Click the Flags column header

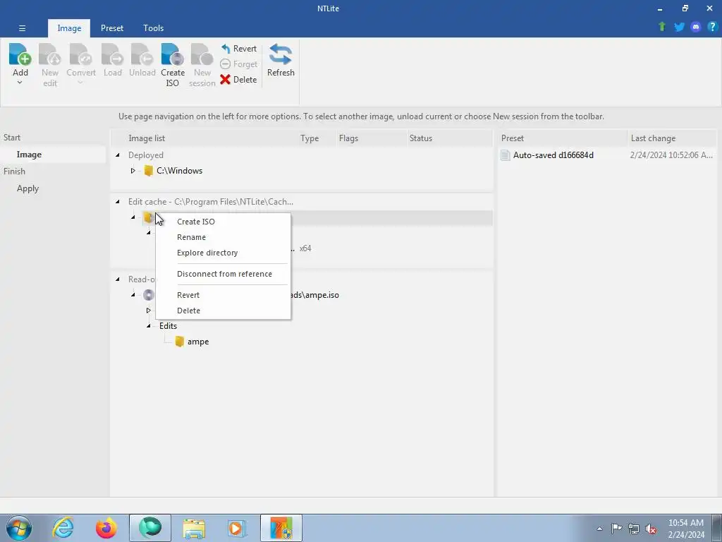[348, 138]
